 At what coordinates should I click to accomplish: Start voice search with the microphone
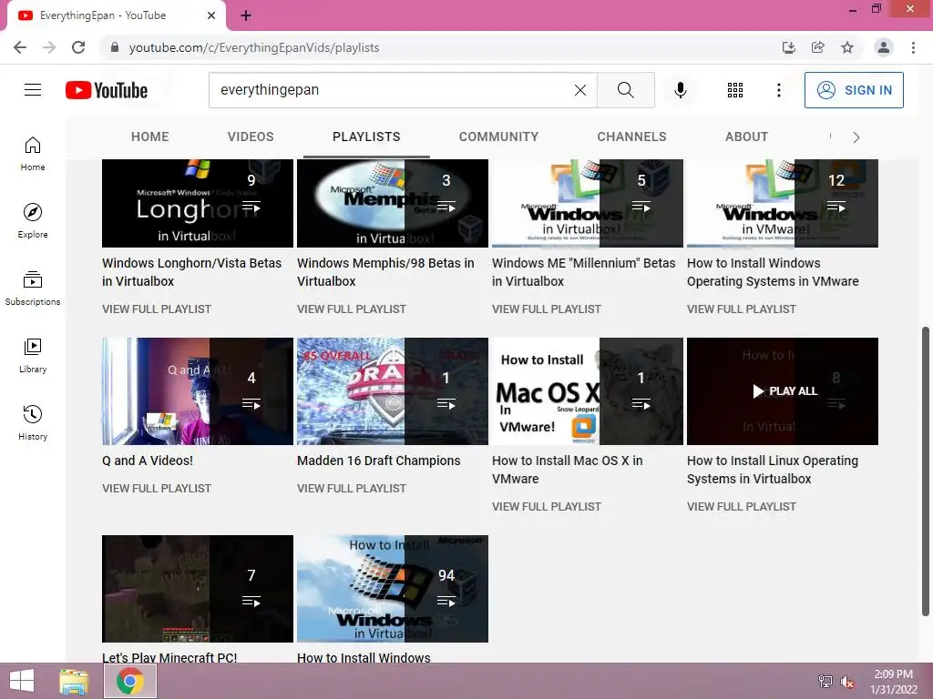click(680, 90)
